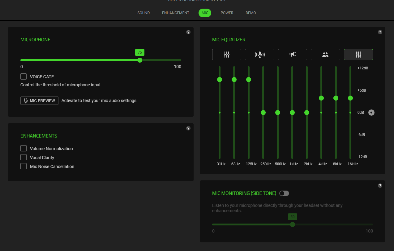Viewport: 394px width, 251px height.
Task: Toggle Mic Monitoring side tone switch
Action: 284,193
